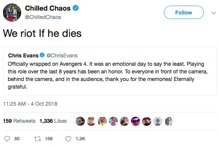This screenshot has height=146, width=220.
Task: Click Chilled Chaos verified badge
Action: (x=76, y=8)
